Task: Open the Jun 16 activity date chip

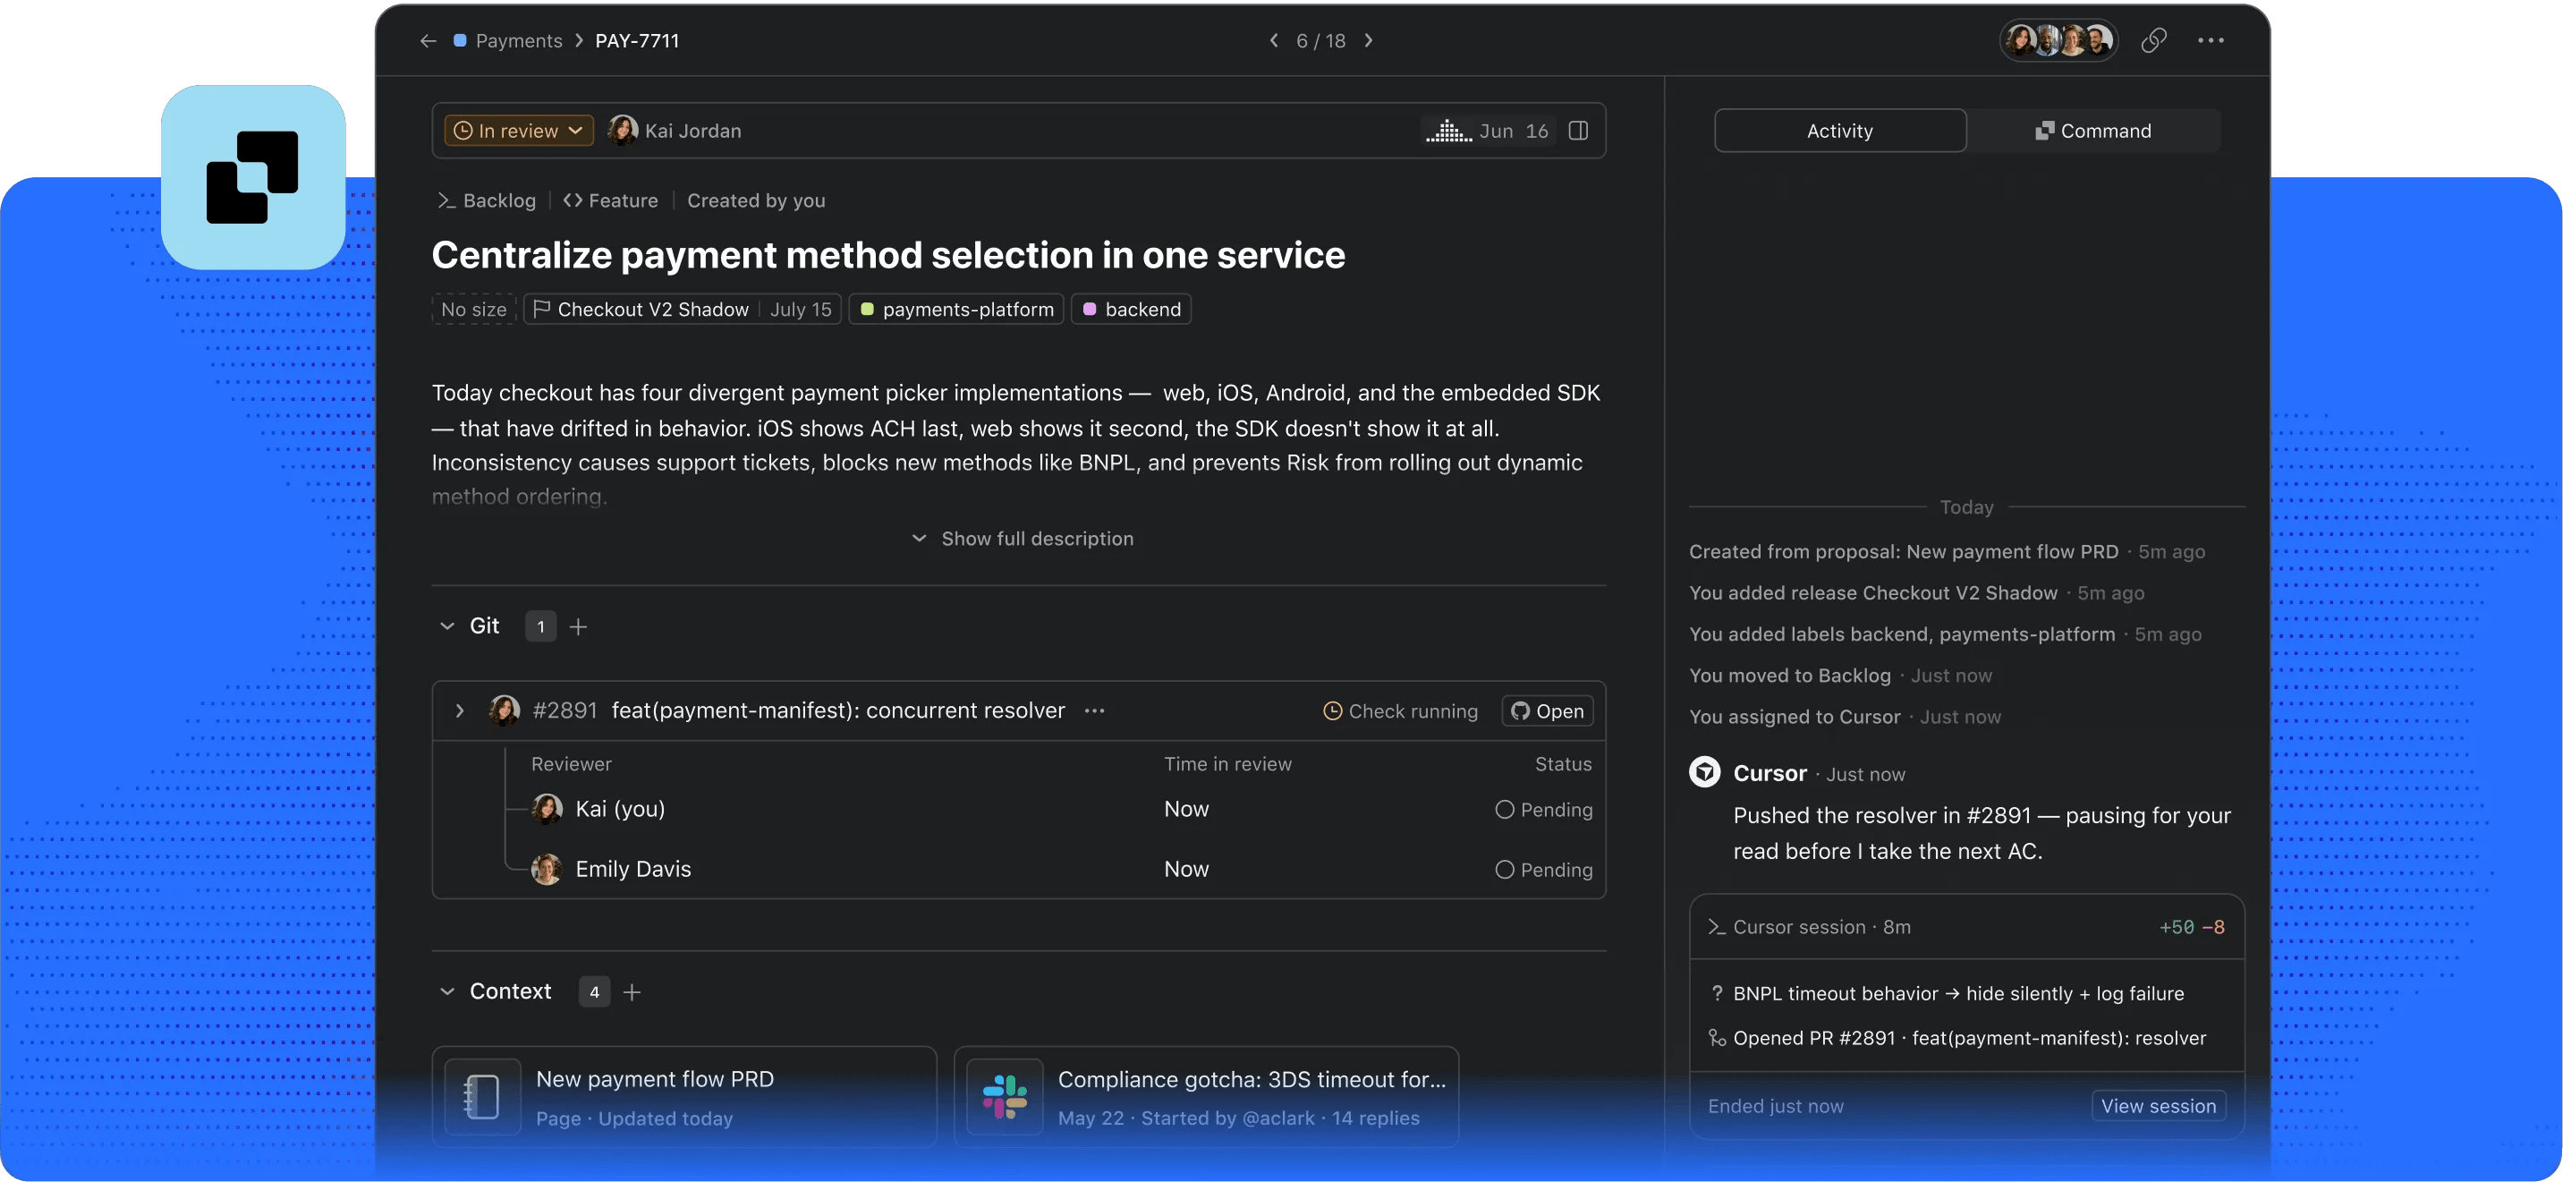Action: point(1488,131)
